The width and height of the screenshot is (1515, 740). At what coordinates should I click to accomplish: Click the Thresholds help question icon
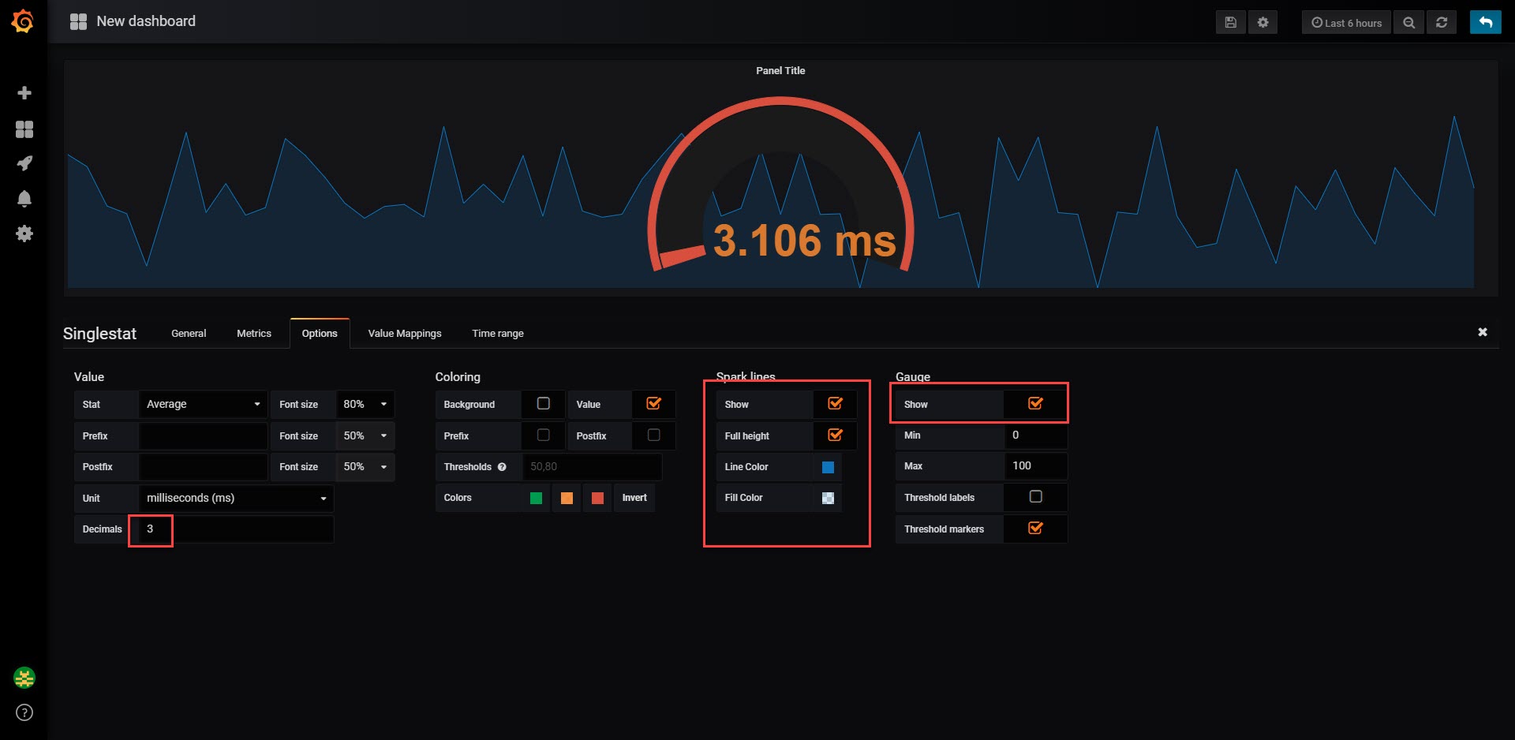pyautogui.click(x=502, y=467)
